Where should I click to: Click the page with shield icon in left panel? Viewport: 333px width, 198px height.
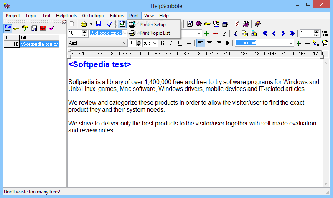[34, 28]
